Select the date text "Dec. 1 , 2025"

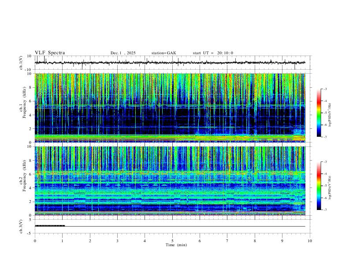coord(123,53)
